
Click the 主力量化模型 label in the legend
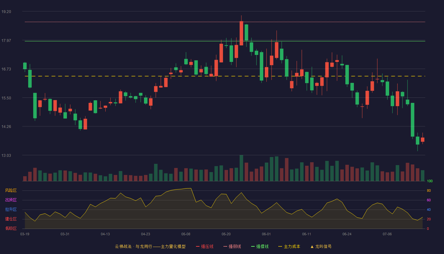(x=173, y=246)
